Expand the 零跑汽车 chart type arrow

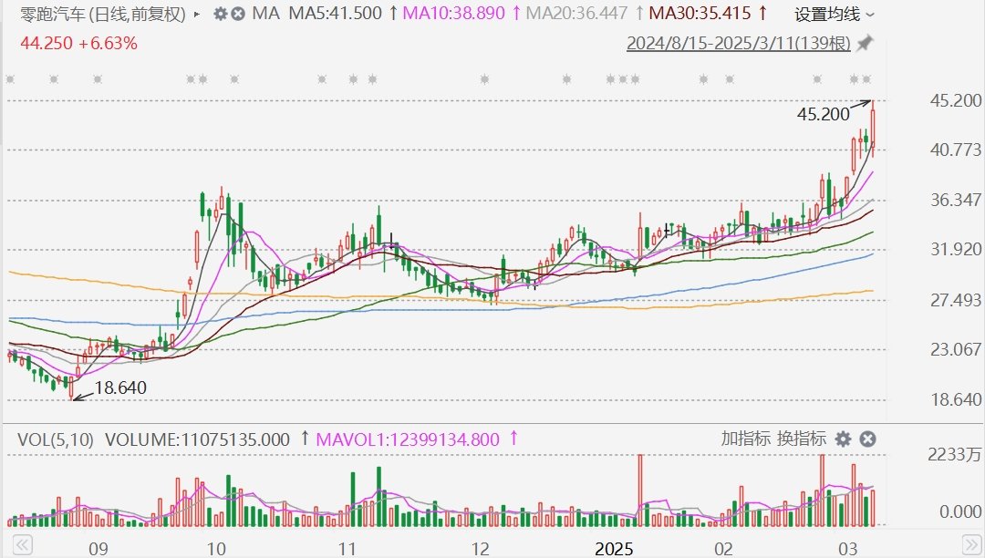click(x=198, y=15)
